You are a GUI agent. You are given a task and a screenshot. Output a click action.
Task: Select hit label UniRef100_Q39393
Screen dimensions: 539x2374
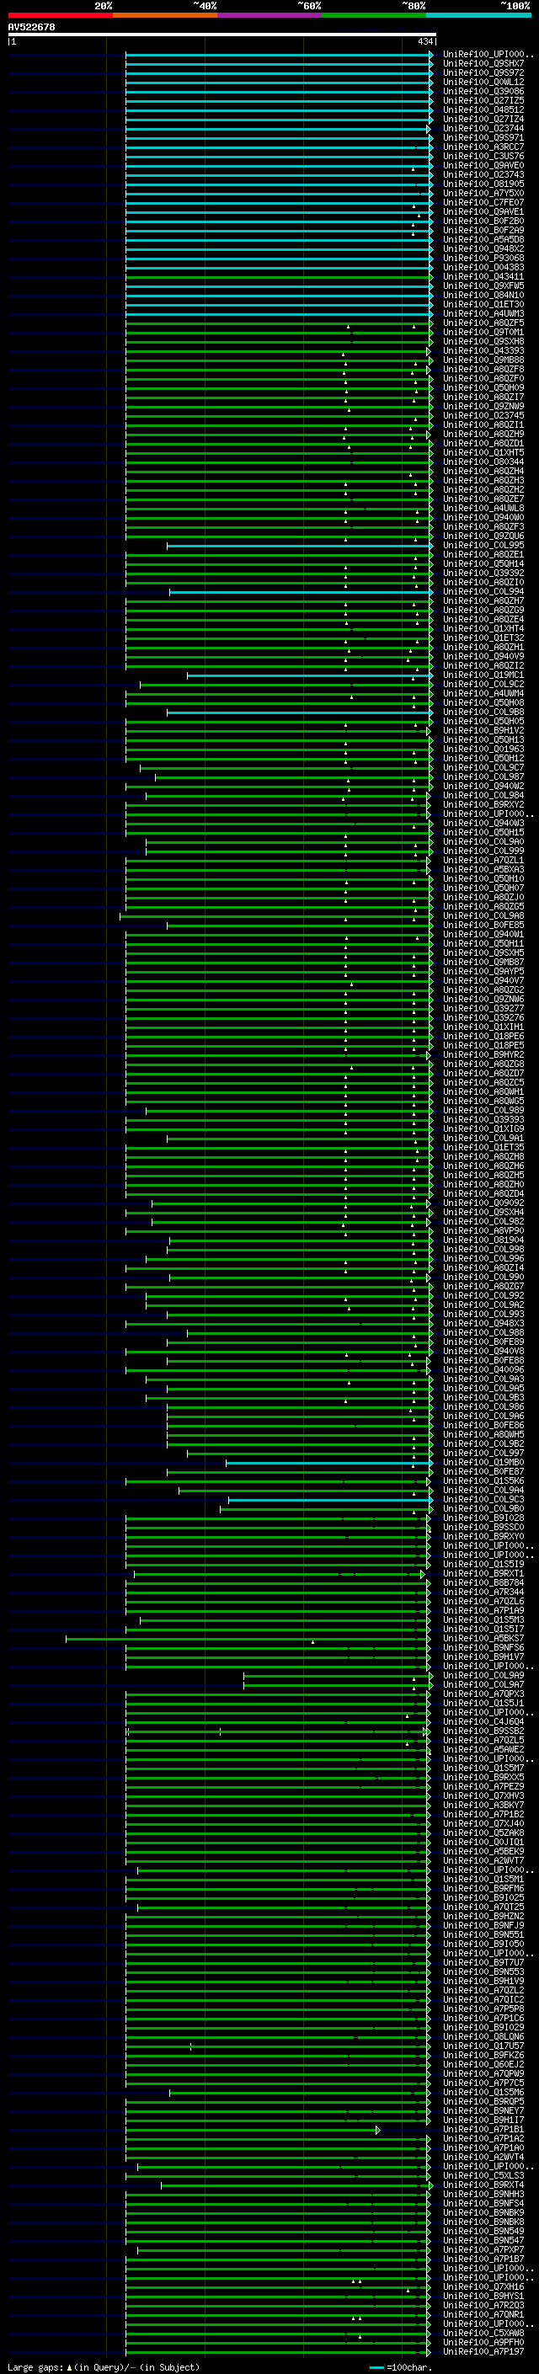pyautogui.click(x=483, y=1120)
